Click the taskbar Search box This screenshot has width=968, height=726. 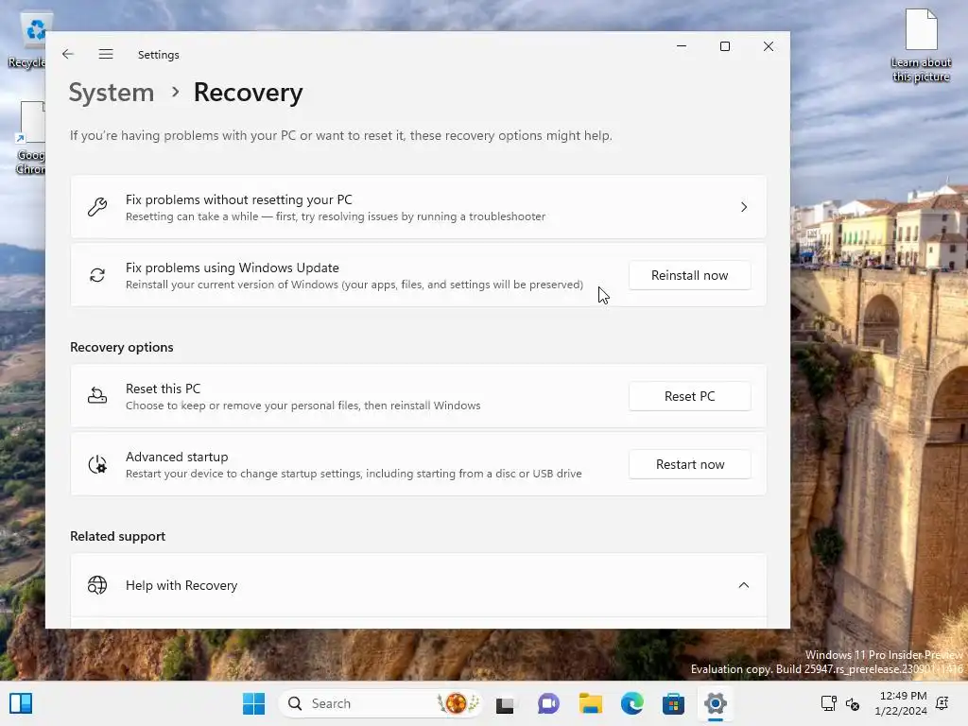coord(380,703)
